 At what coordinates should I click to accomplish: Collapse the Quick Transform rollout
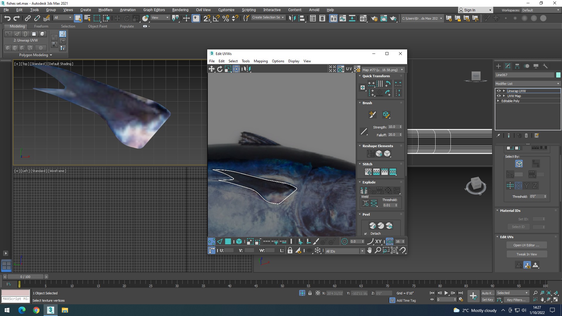tap(360, 76)
